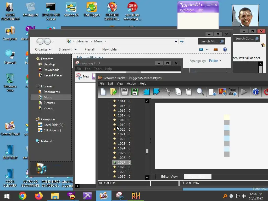Click the Cut scissors icon in Resource Hacker
This screenshot has height=201, width=268.
click(169, 92)
